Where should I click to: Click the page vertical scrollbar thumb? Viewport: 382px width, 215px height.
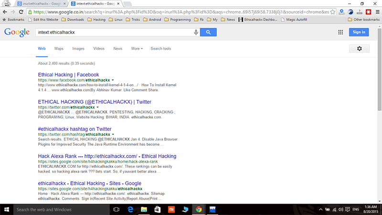[x=380, y=69]
